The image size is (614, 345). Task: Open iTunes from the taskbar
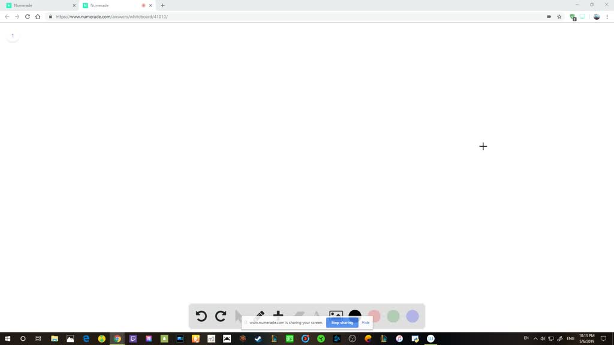point(399,339)
